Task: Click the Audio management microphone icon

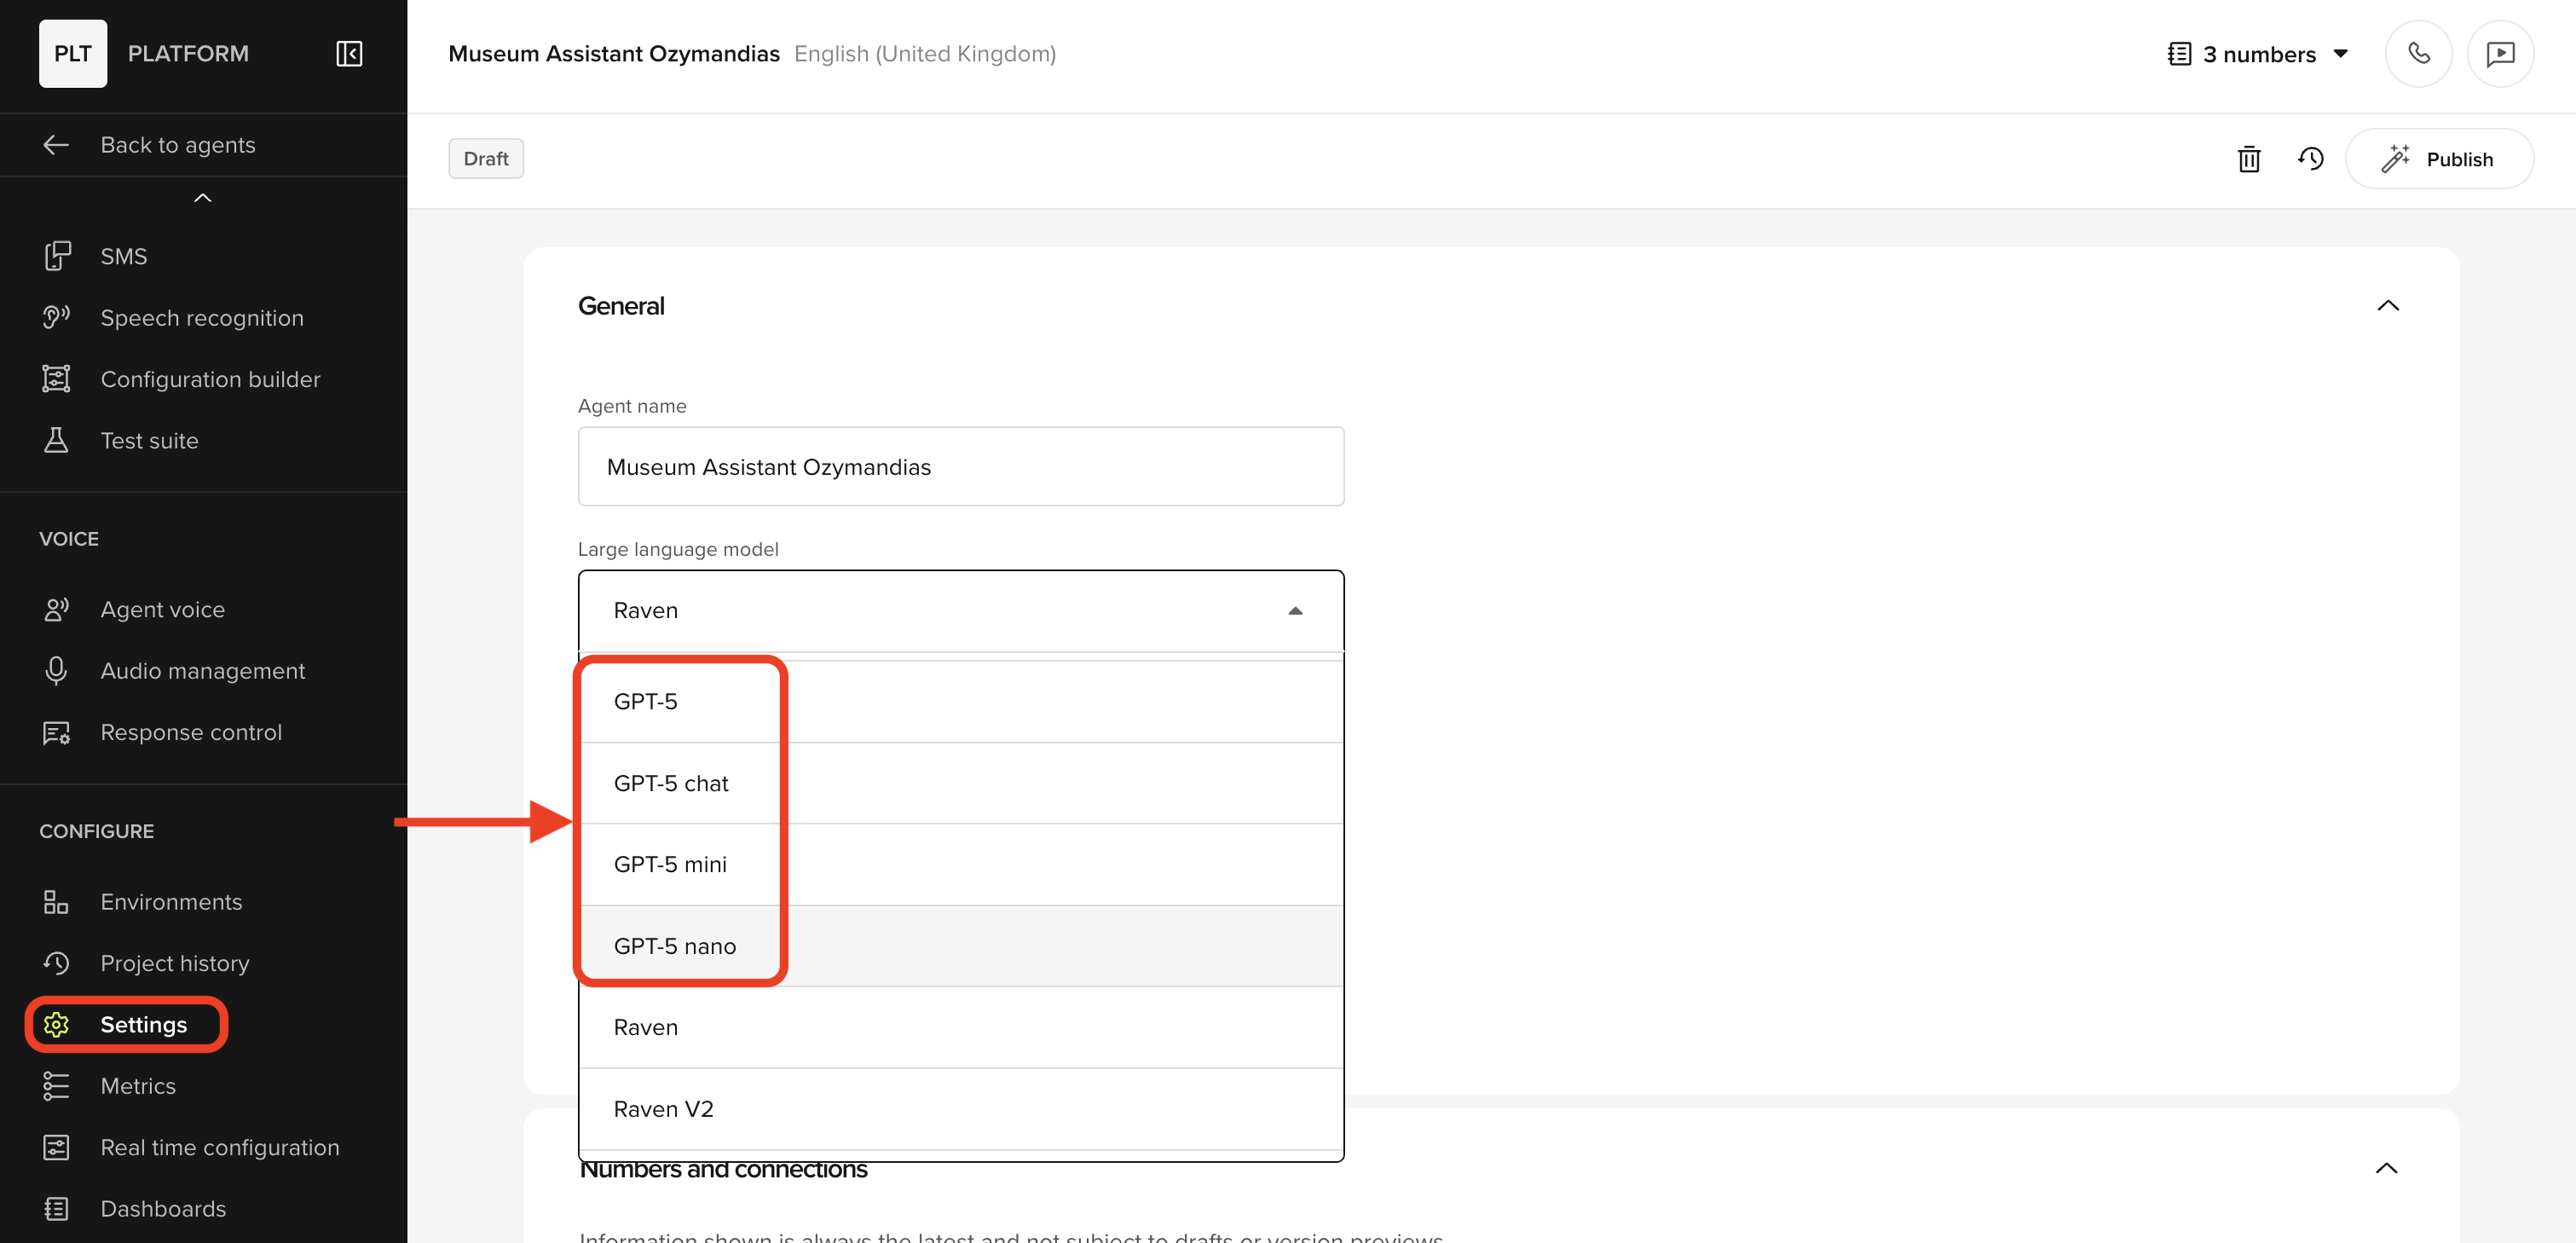Action: 56,671
